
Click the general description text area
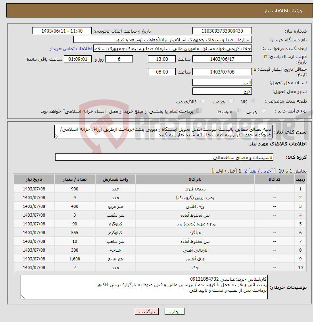pos(163,132)
